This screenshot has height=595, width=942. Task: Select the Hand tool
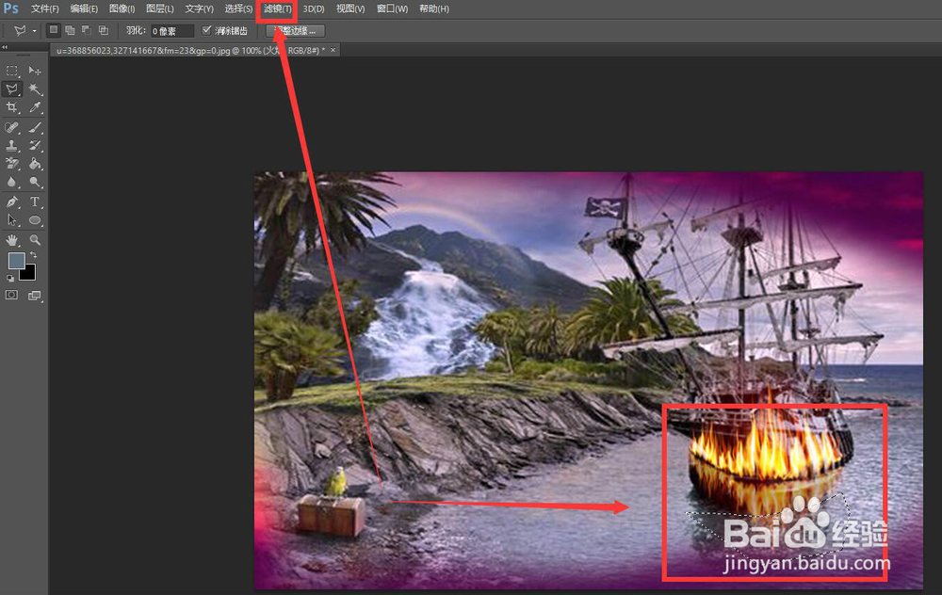pos(11,240)
